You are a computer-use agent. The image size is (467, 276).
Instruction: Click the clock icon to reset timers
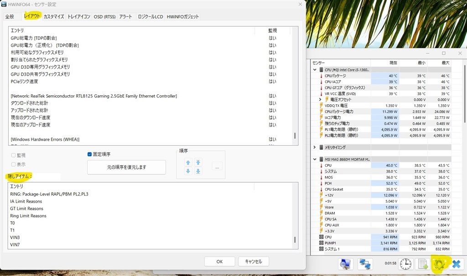point(405,264)
